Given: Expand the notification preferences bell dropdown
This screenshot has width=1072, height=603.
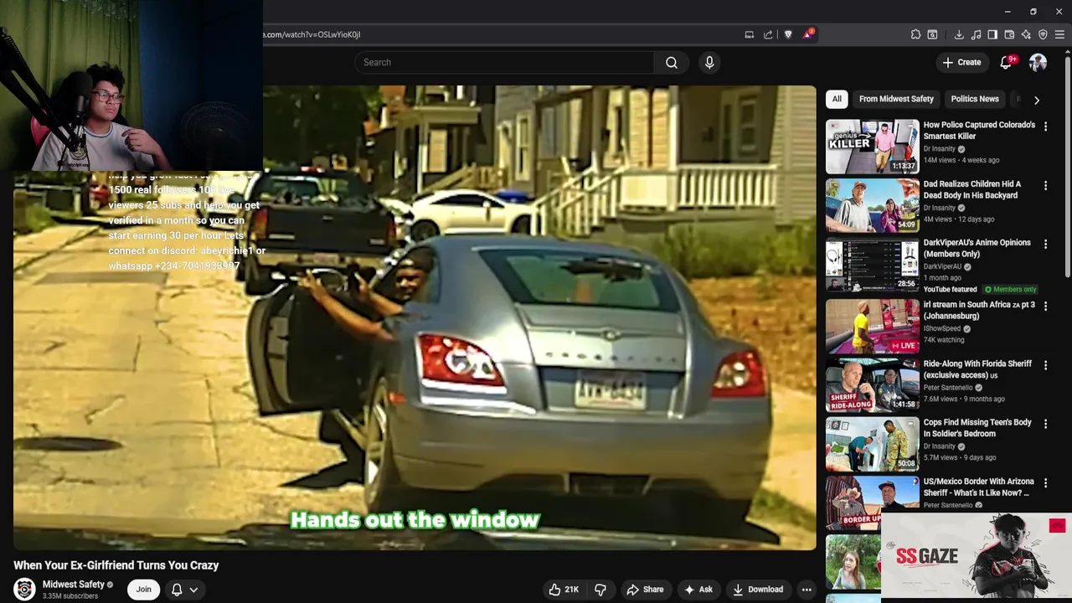Looking at the screenshot, I should pos(185,590).
